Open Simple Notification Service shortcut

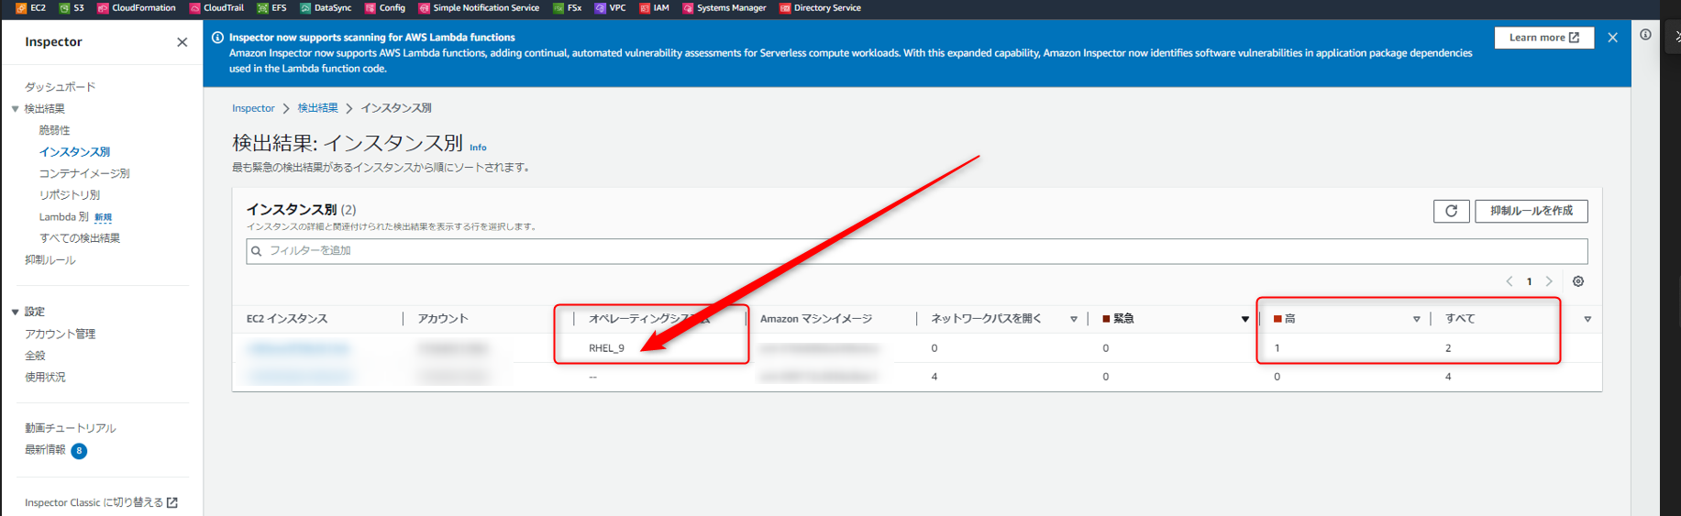point(479,8)
